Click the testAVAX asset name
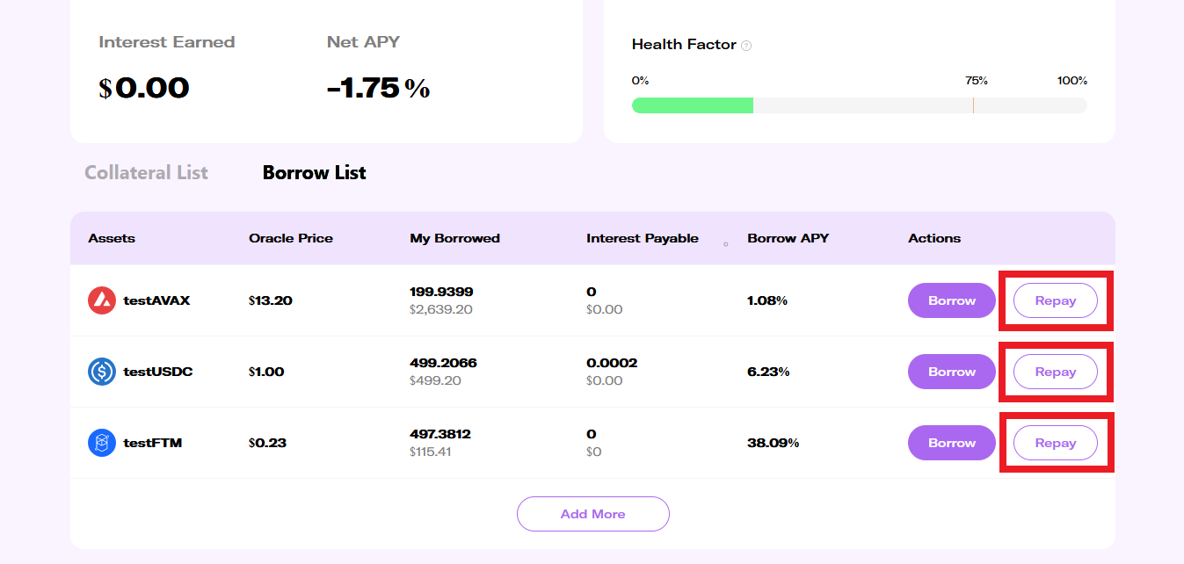Screen dimensions: 1184x564 156,300
